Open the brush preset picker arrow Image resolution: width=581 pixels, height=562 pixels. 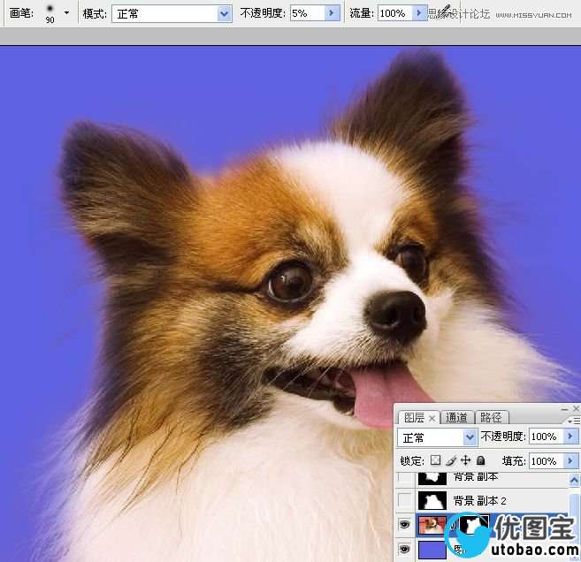66,13
